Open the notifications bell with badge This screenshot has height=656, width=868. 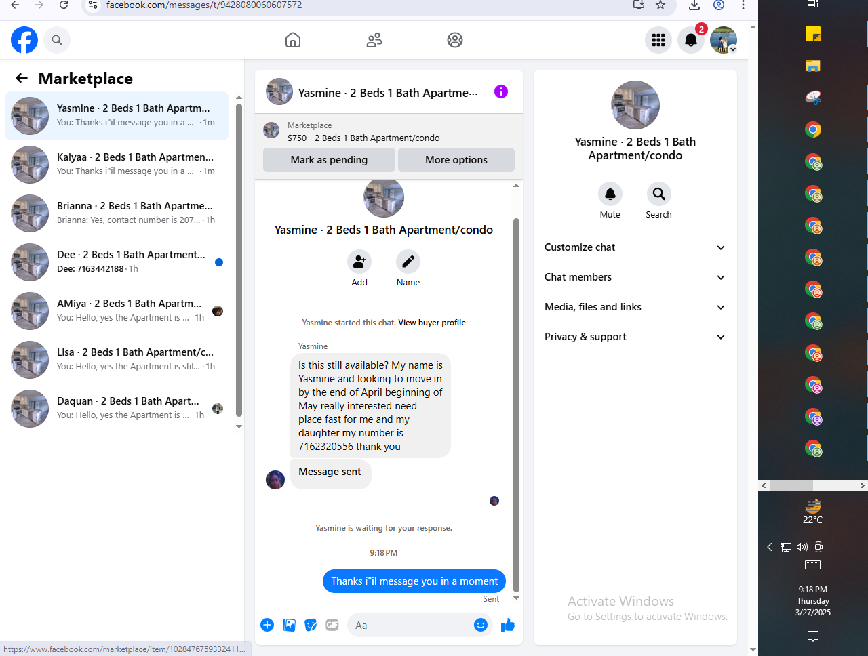[691, 40]
